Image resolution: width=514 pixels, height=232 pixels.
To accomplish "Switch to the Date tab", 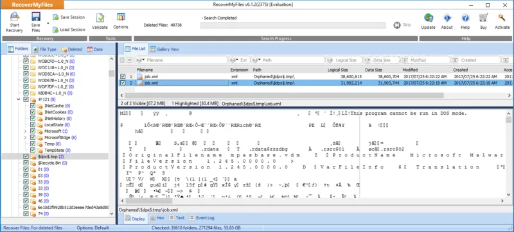I will [x=94, y=49].
